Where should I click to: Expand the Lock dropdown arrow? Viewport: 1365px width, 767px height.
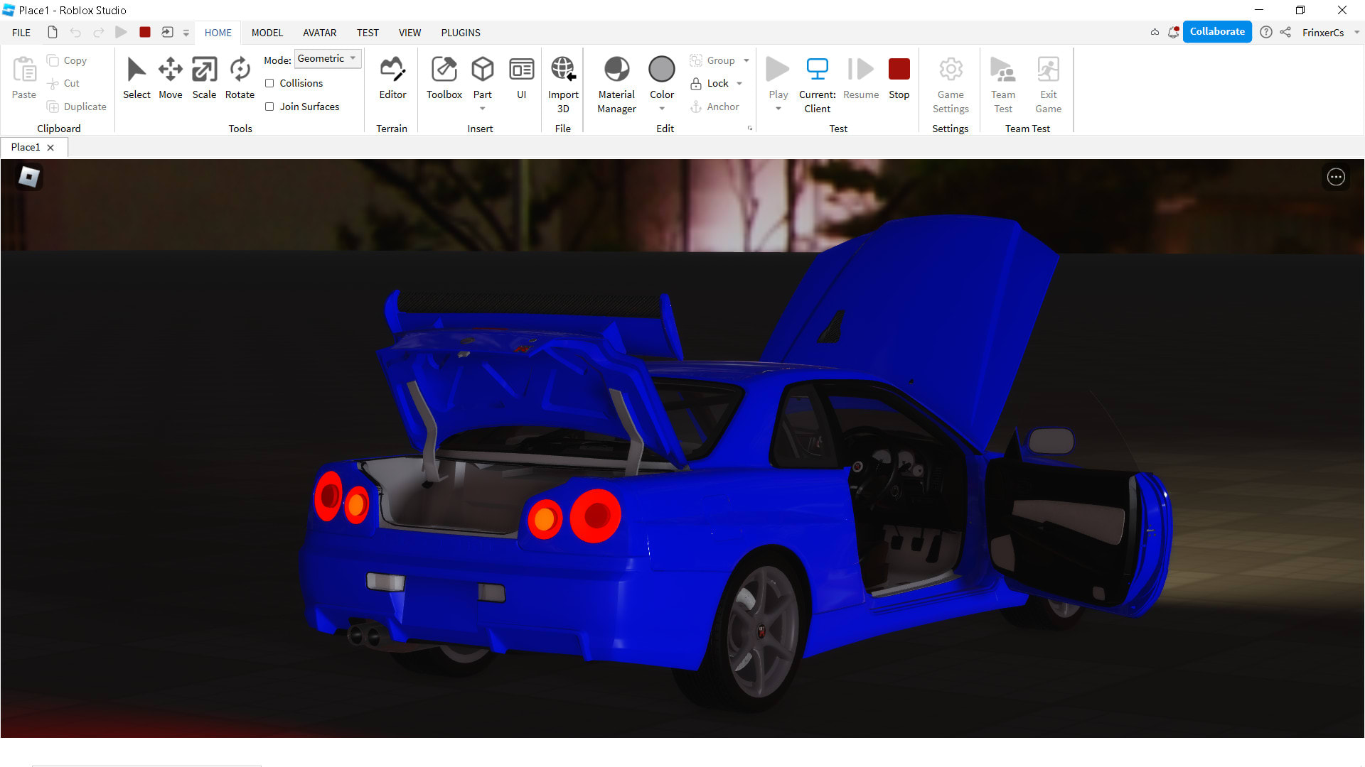pos(739,83)
